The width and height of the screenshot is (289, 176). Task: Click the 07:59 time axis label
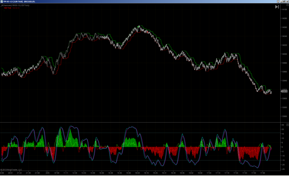click(57, 173)
